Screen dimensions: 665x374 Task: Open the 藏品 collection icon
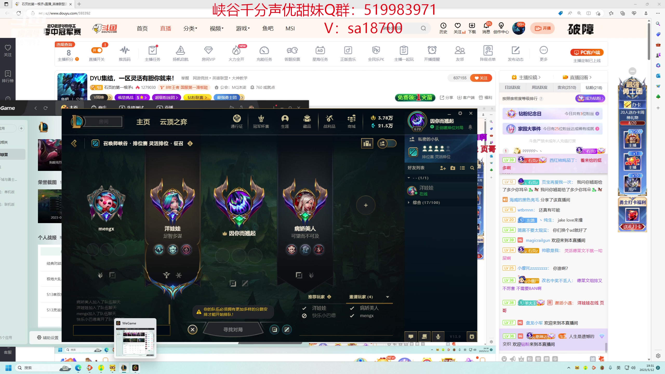tap(307, 122)
